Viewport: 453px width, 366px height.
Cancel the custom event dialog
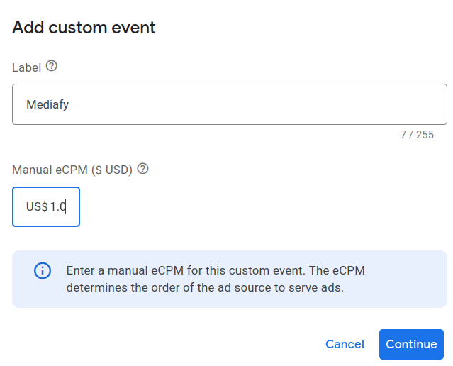coord(345,344)
